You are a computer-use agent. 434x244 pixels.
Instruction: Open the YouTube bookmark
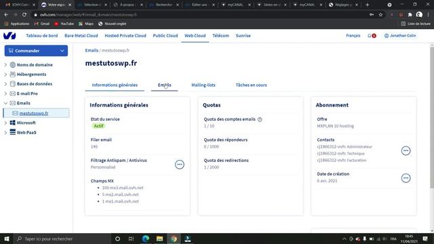tap(64, 24)
